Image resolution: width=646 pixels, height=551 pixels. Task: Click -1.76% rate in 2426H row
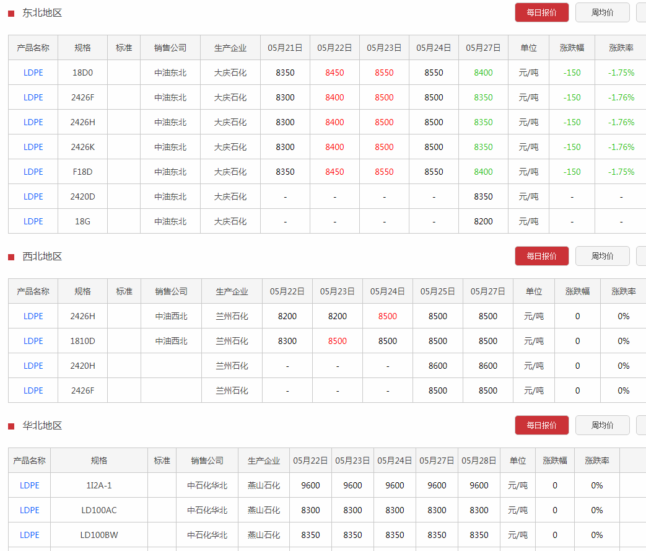point(621,122)
